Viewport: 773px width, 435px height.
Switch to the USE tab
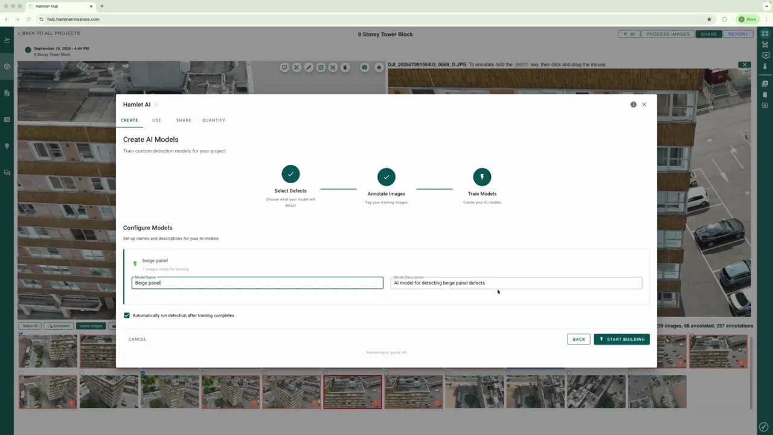point(156,120)
